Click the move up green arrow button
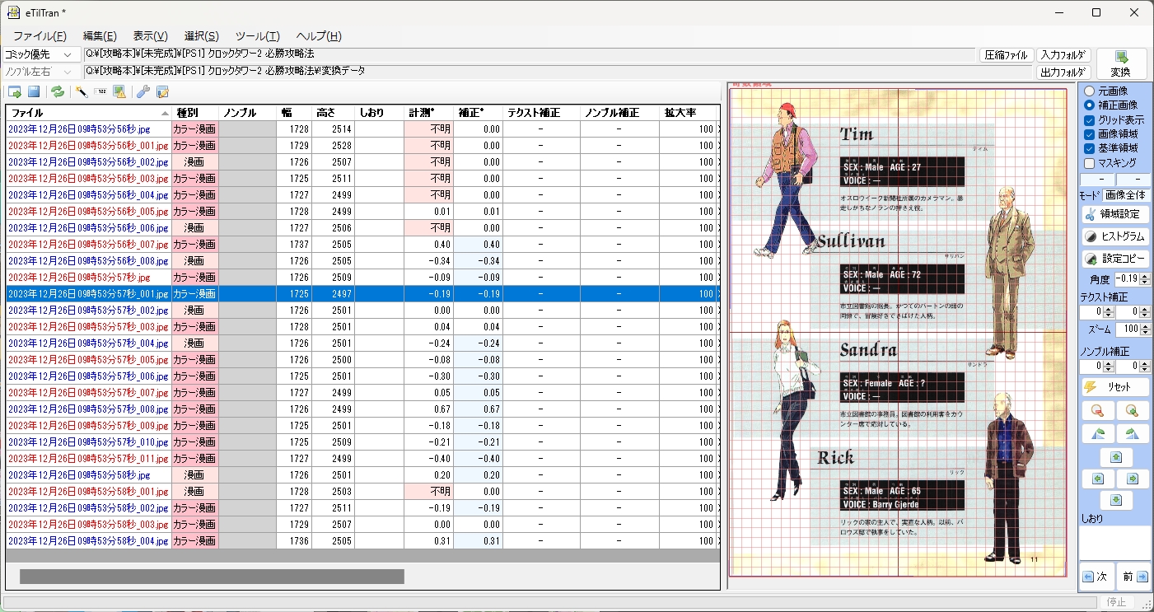This screenshot has width=1154, height=612. tap(1116, 457)
